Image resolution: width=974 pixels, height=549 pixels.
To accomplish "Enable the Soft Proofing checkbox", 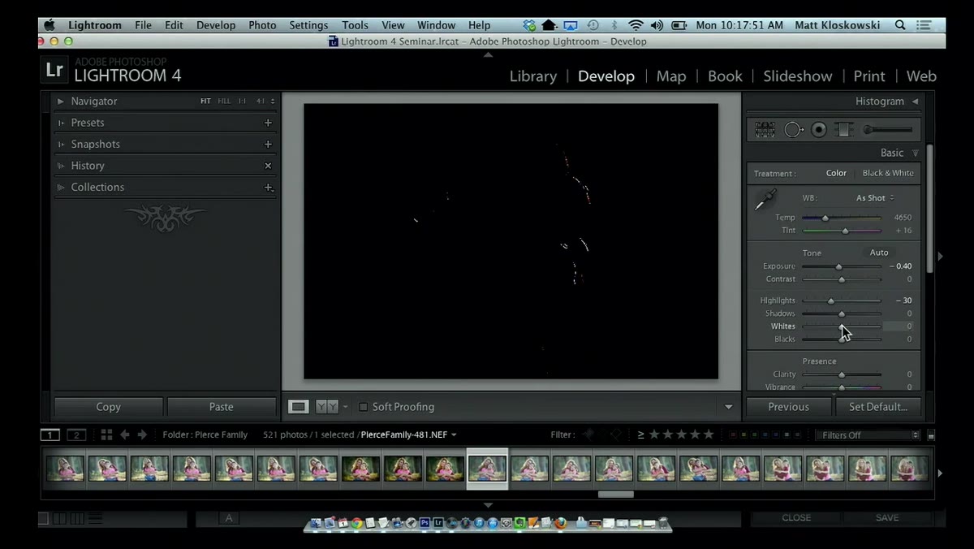I will tap(363, 407).
